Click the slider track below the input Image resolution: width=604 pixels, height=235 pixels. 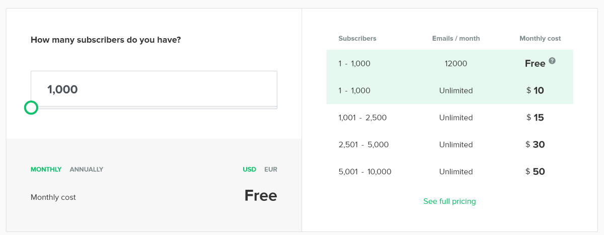154,107
